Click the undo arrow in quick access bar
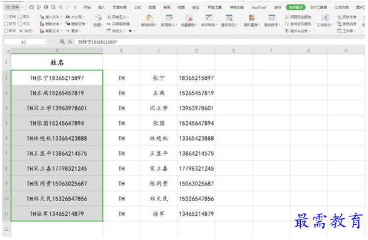This screenshot has width=368, height=240. coord(61,7)
